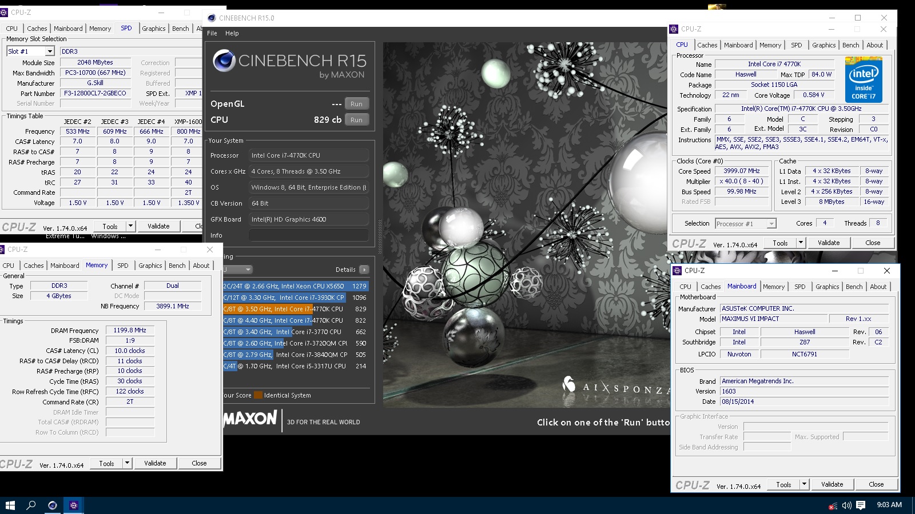Screen dimensions: 915x514
Task: Click the Intel Core i7 logo badge
Action: pyautogui.click(x=864, y=79)
